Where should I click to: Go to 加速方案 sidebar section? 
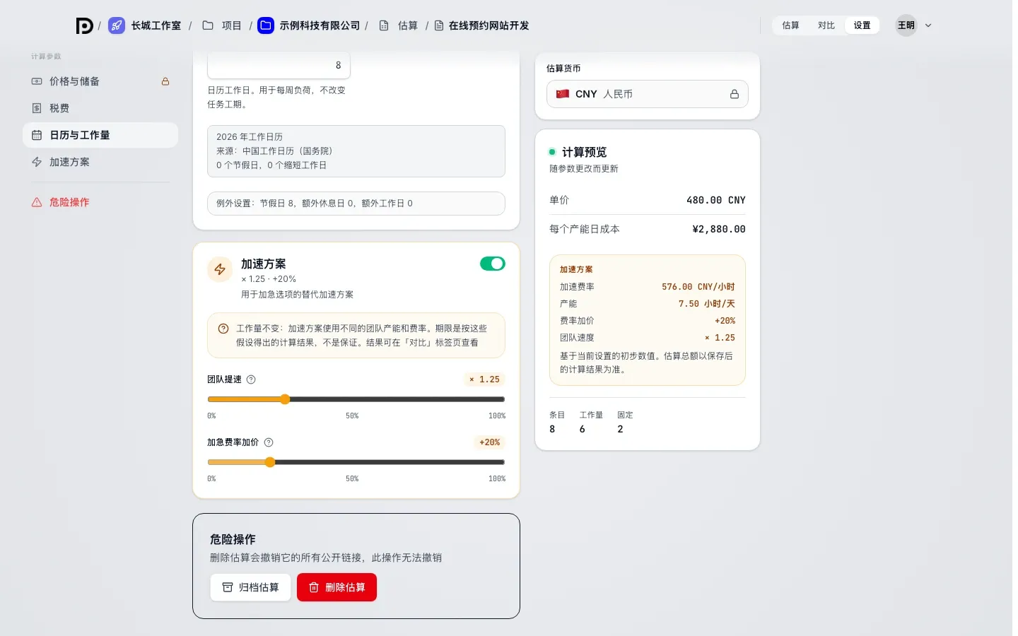100,162
